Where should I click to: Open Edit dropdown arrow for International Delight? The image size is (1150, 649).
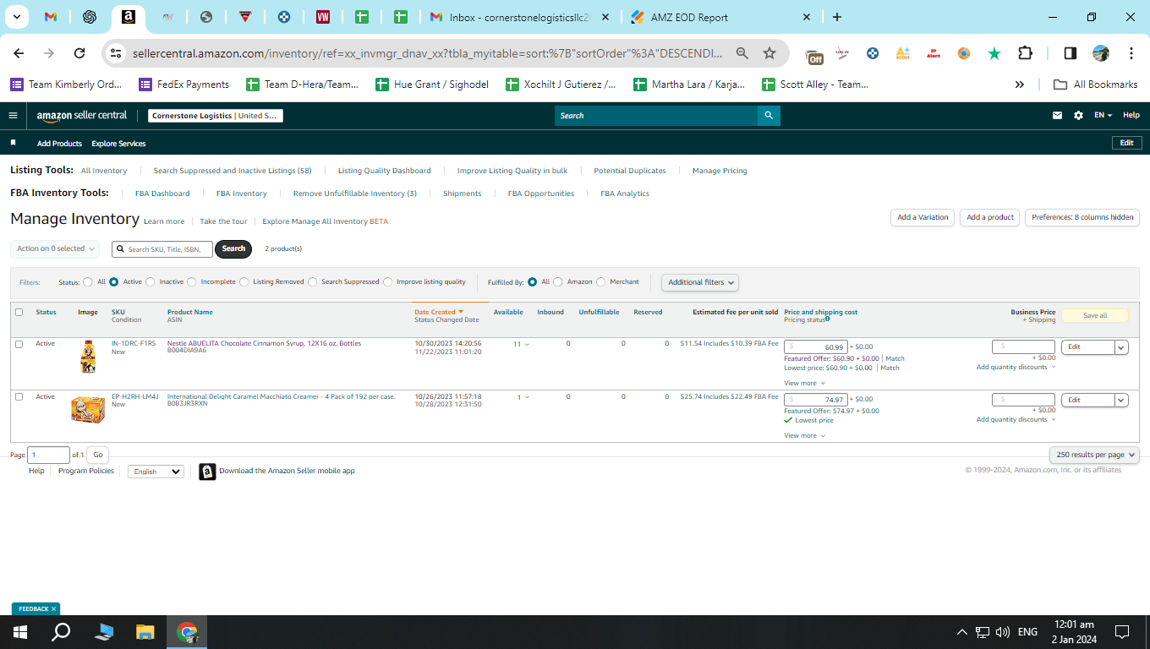1122,401
